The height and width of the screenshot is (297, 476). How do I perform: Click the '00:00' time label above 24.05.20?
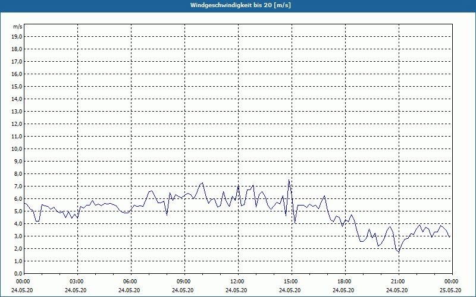(x=23, y=282)
